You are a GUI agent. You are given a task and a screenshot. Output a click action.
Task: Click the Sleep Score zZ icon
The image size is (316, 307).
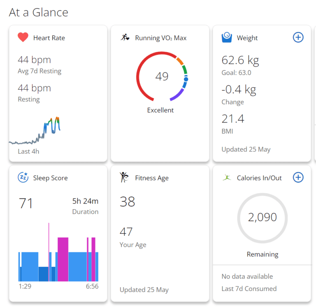pos(23,178)
